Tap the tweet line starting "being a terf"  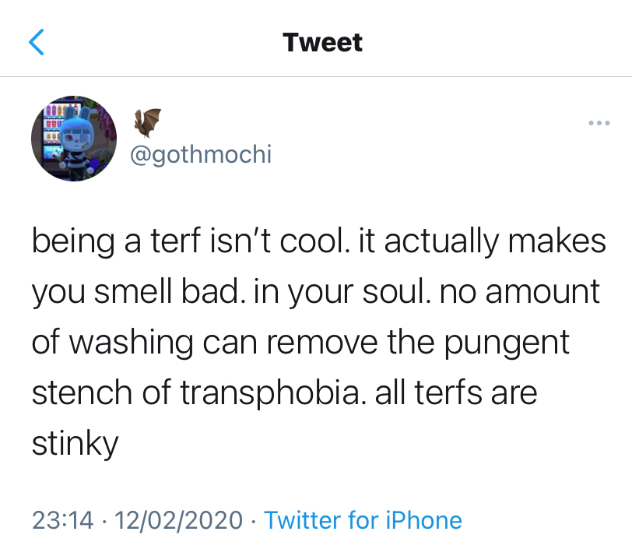coord(318,241)
